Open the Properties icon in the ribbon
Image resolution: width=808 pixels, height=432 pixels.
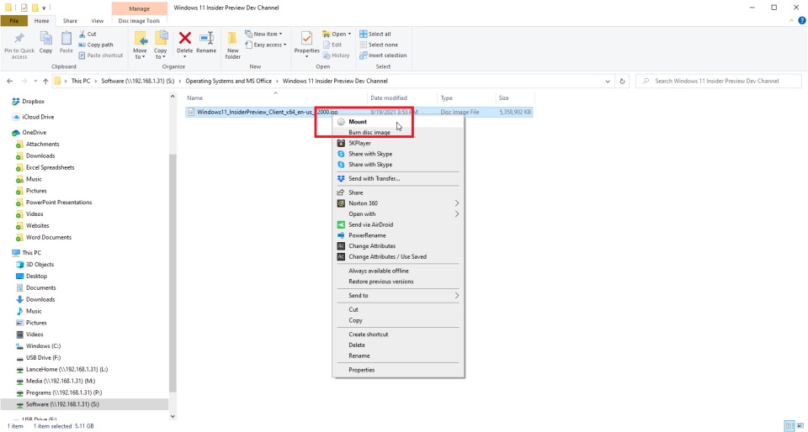[x=307, y=39]
